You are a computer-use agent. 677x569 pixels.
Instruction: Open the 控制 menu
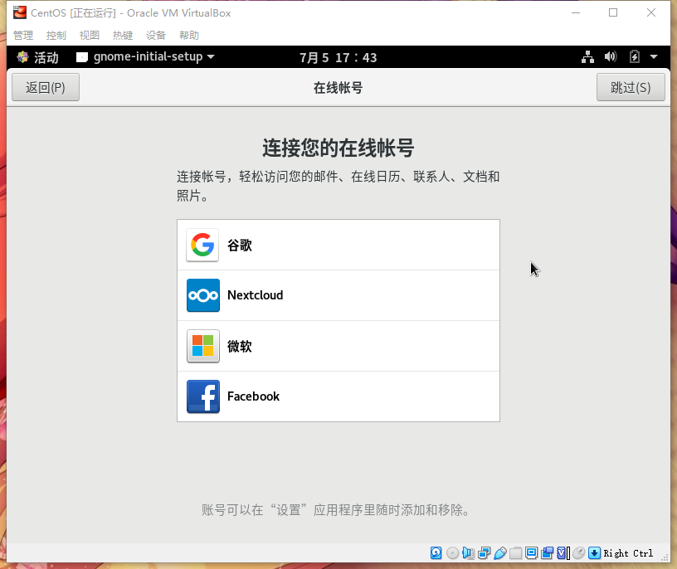coord(56,35)
